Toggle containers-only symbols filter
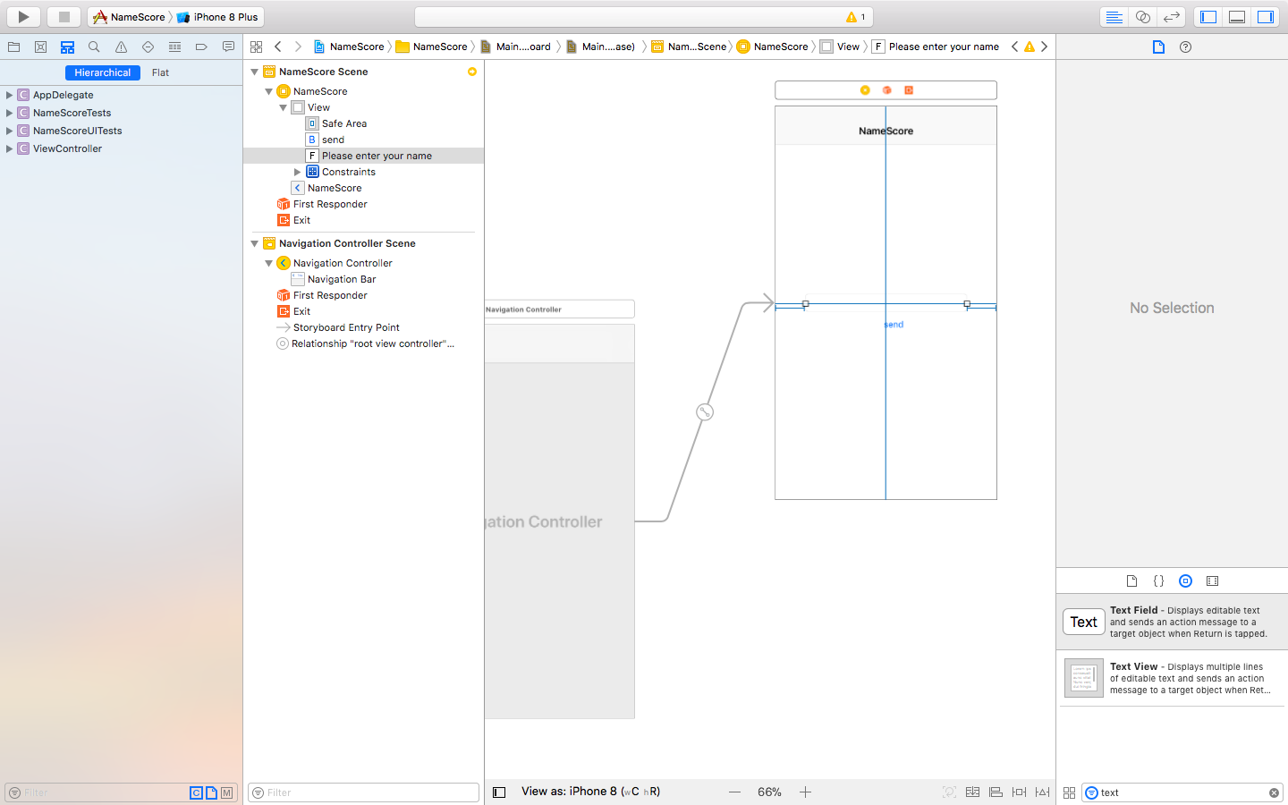1288x805 pixels. [x=226, y=792]
